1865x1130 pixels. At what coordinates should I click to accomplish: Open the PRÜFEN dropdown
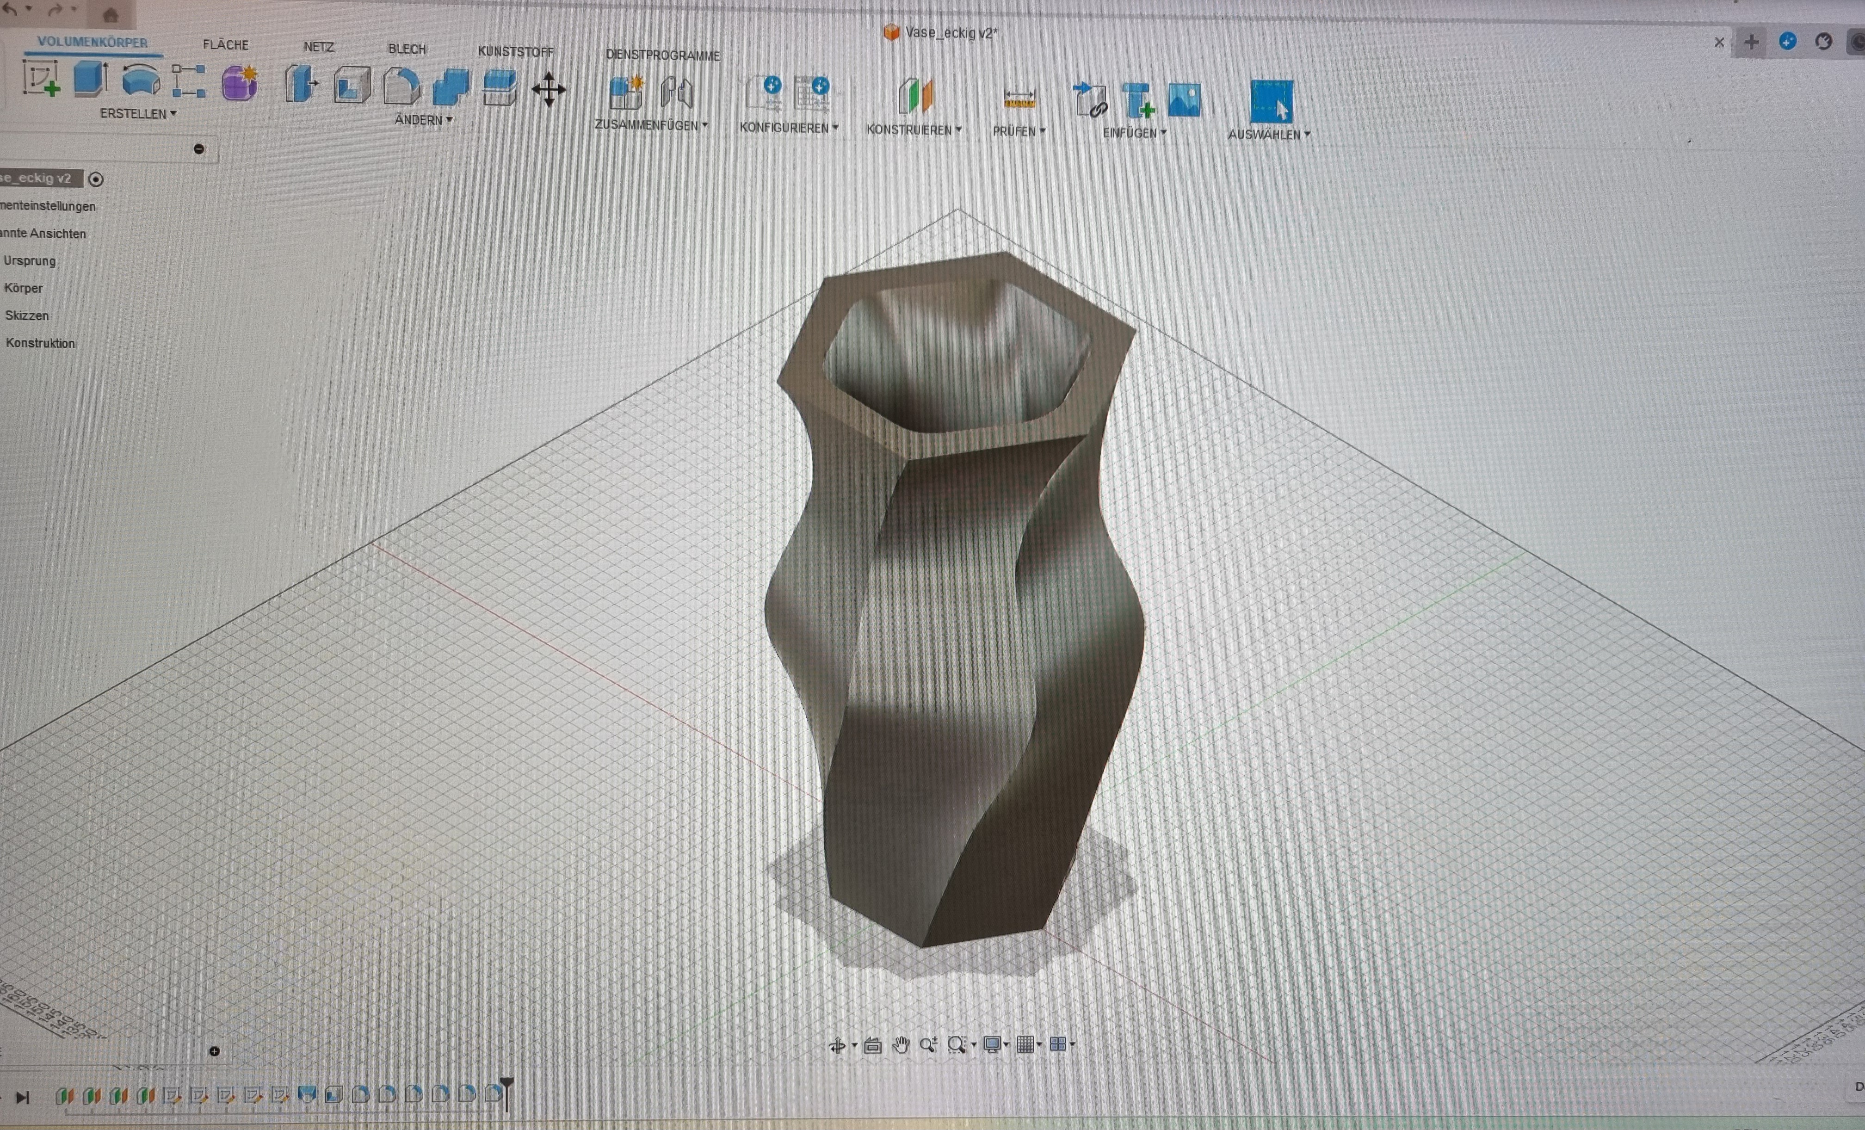(1019, 132)
